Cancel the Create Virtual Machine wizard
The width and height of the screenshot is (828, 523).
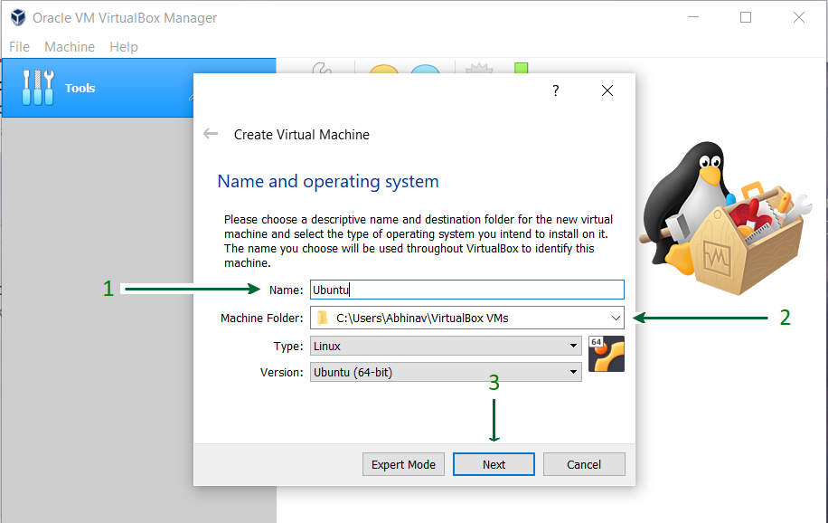pyautogui.click(x=584, y=464)
